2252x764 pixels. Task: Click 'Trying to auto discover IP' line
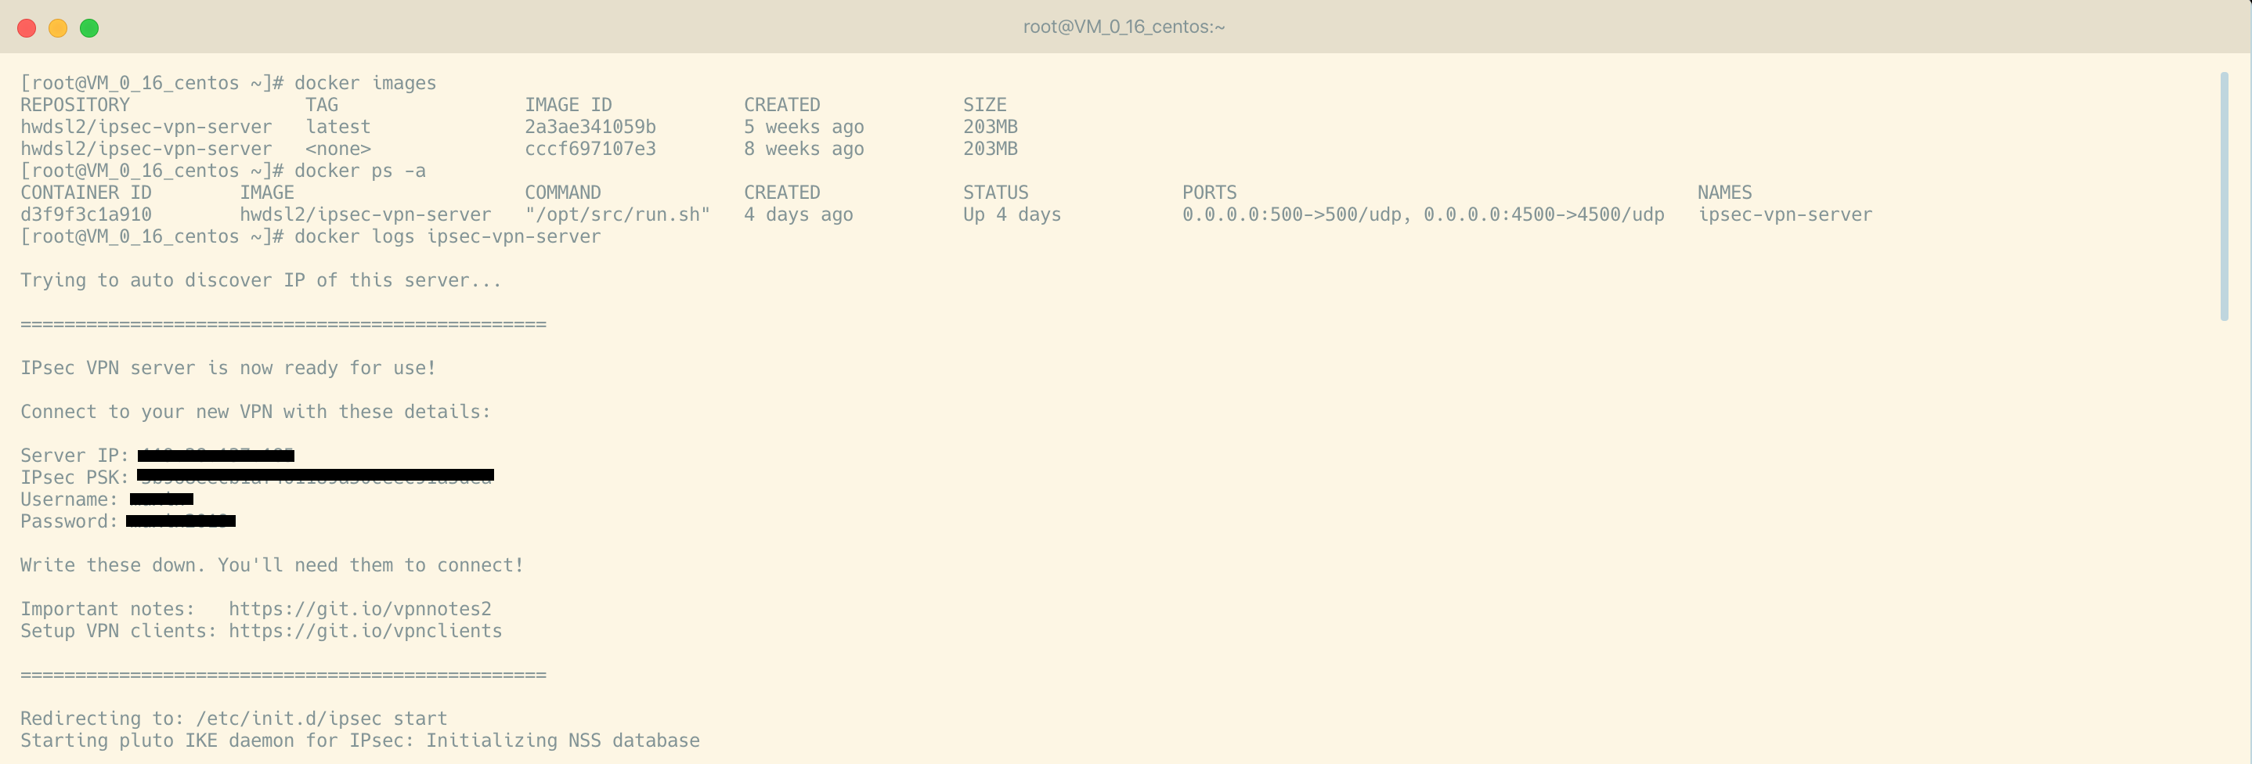tap(262, 280)
